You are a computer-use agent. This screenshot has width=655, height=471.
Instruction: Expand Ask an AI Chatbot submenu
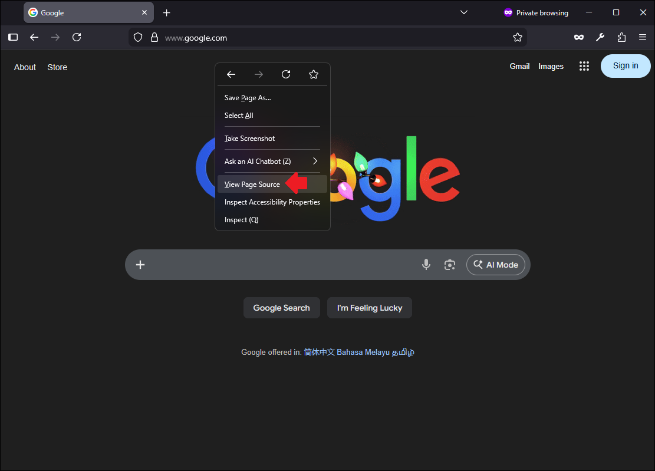272,161
